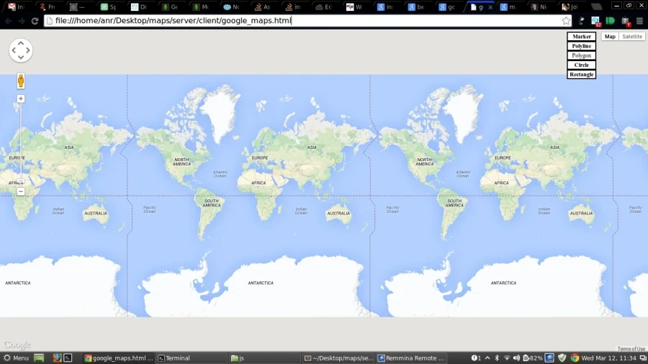Open Wi-Fi network tray icon
This screenshot has height=364, width=648.
tap(507, 358)
